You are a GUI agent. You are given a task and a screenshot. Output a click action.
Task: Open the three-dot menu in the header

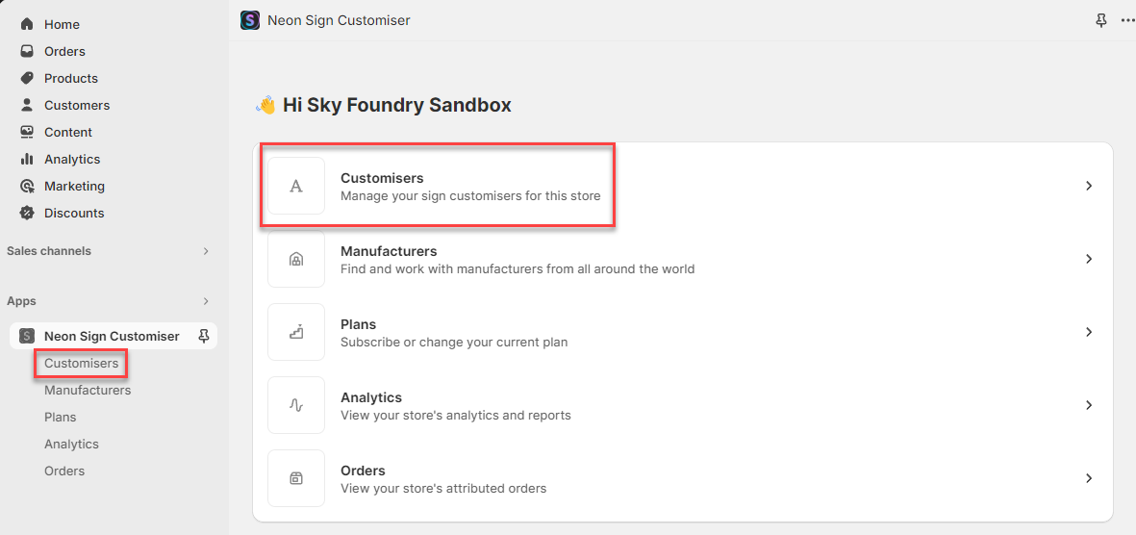coord(1127,20)
